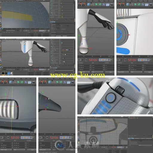Open Plugins menu in dark fin view
Screen dimensions: 153x153
pyautogui.click(x=62, y=79)
